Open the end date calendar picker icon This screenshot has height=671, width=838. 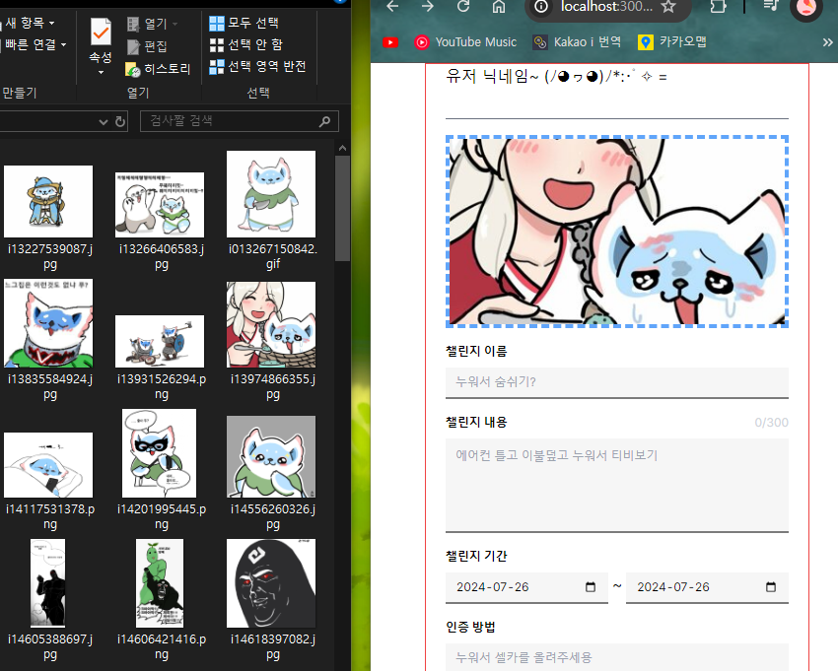tap(771, 587)
